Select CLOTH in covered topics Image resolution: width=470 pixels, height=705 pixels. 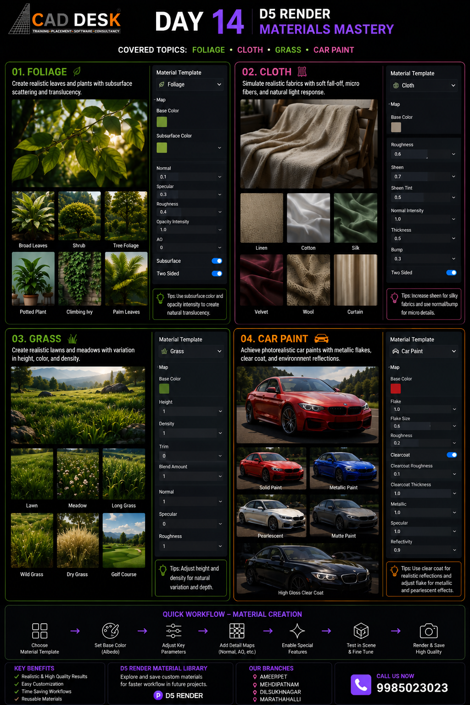coord(250,50)
